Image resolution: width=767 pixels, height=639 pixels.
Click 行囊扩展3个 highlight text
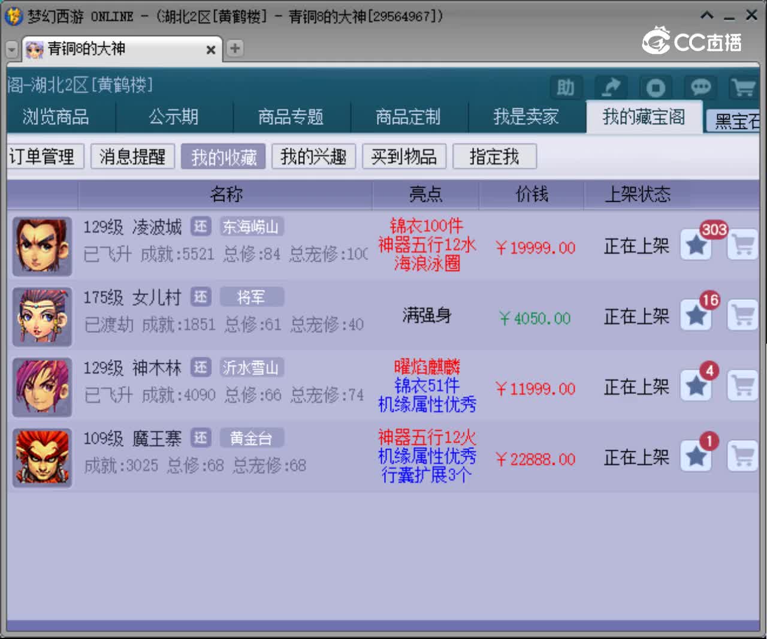[x=427, y=475]
